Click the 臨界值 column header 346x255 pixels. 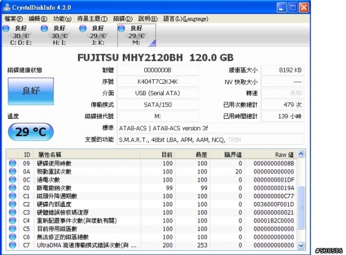tap(227, 155)
